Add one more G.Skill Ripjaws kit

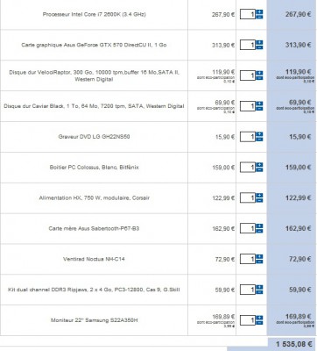coord(259,287)
